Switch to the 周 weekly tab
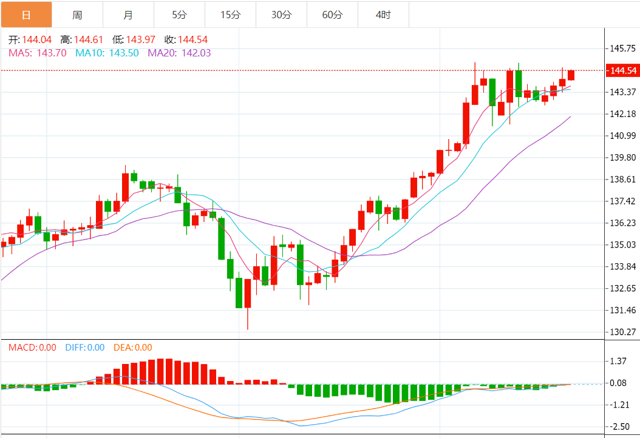This screenshot has height=438, width=640. pos(77,15)
